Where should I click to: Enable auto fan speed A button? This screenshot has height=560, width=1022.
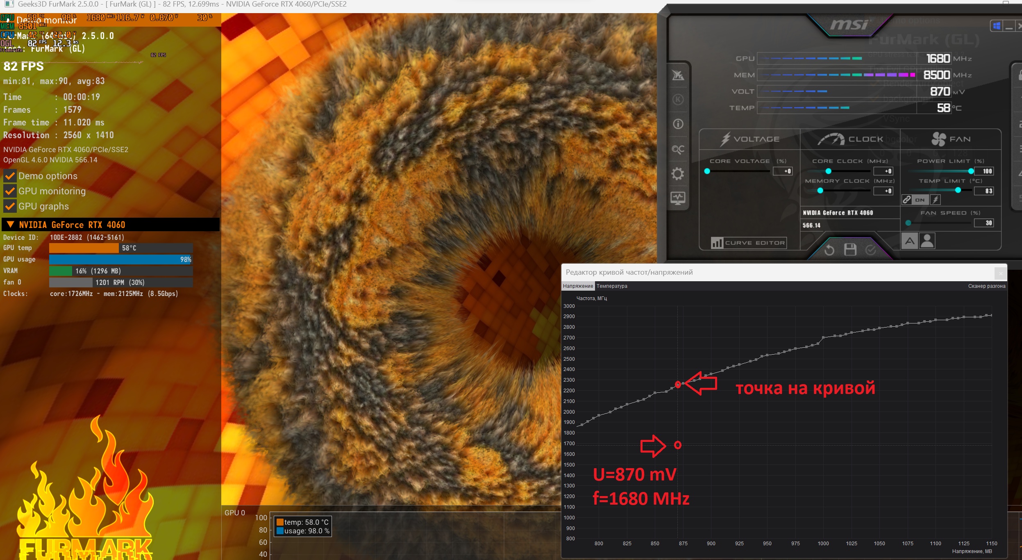tap(909, 241)
